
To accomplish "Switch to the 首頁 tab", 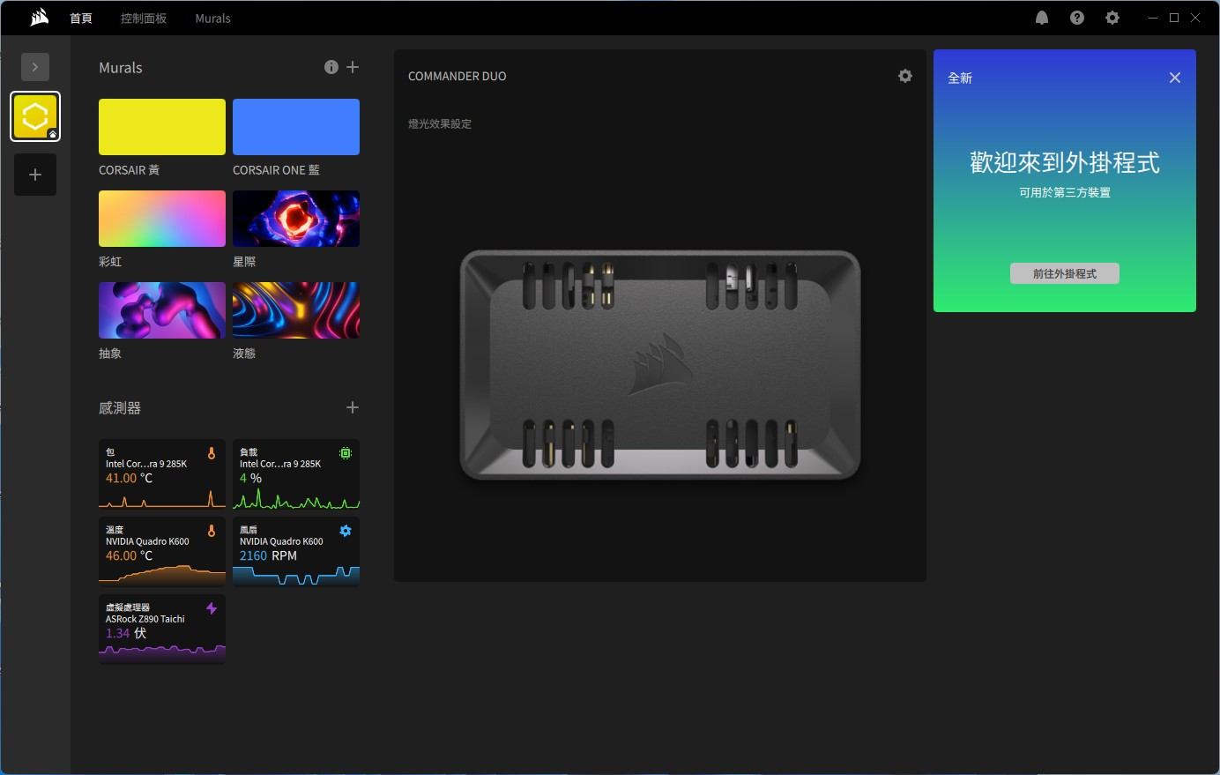I will [x=81, y=18].
